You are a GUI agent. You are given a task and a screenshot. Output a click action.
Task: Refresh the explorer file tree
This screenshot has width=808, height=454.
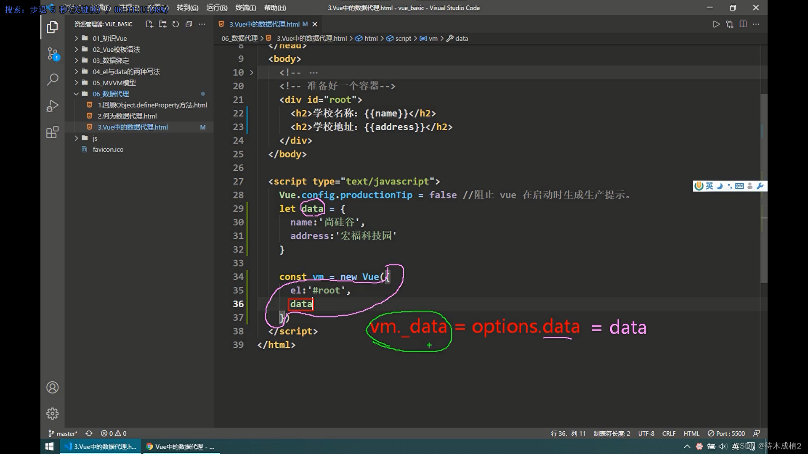click(175, 24)
